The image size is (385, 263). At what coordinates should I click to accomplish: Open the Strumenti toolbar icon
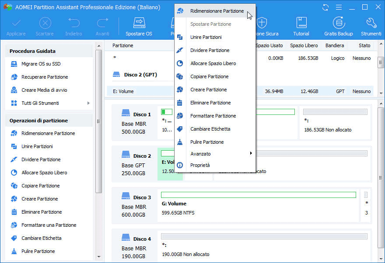point(371,27)
